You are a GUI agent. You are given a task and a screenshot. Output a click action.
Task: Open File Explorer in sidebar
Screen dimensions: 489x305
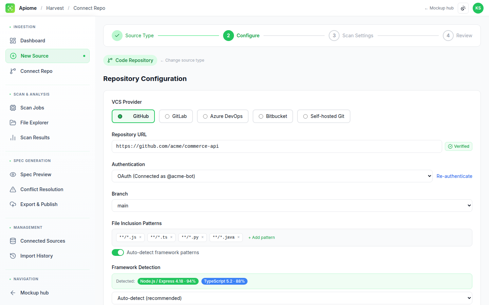pyautogui.click(x=48, y=123)
